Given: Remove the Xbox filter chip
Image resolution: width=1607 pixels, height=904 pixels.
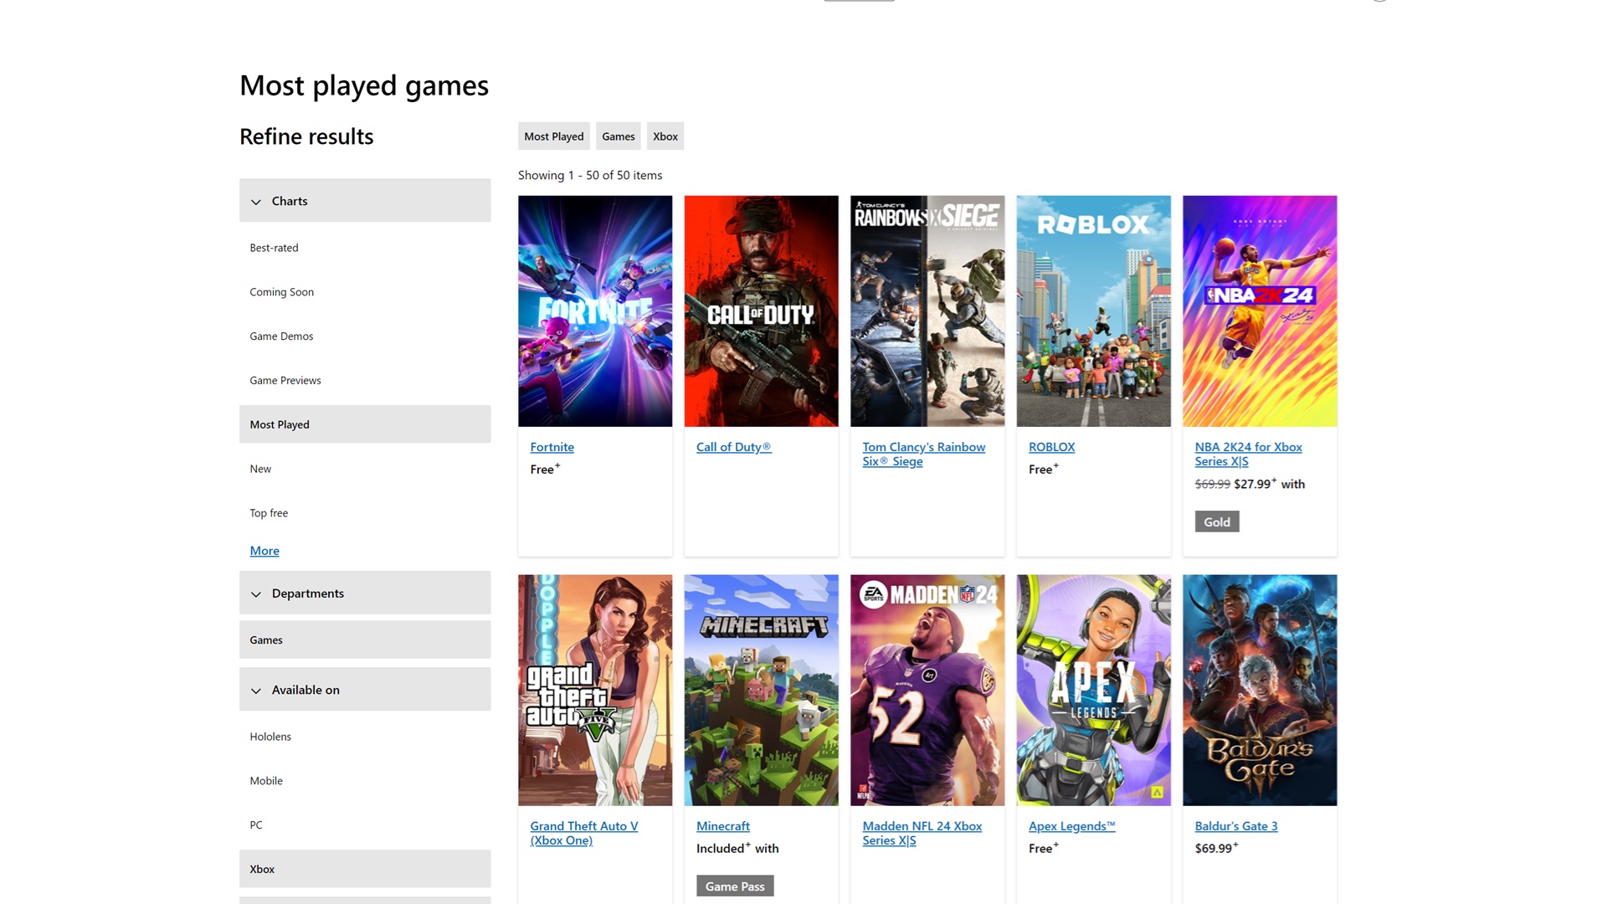Looking at the screenshot, I should pyautogui.click(x=665, y=136).
